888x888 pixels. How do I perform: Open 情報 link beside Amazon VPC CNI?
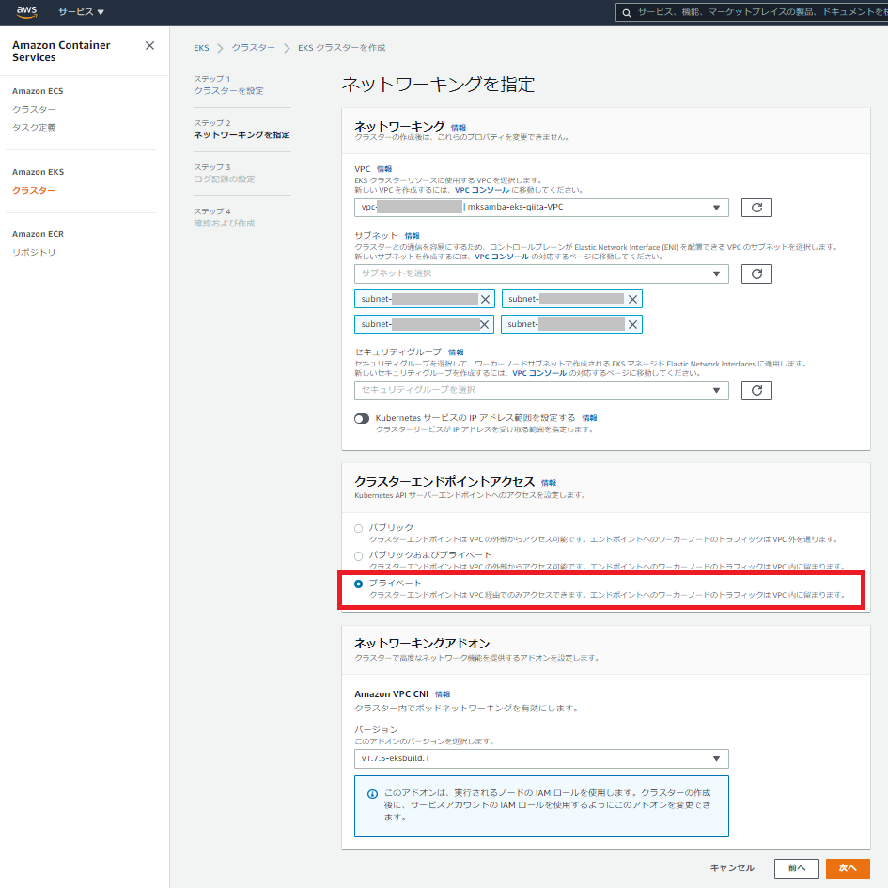443,694
